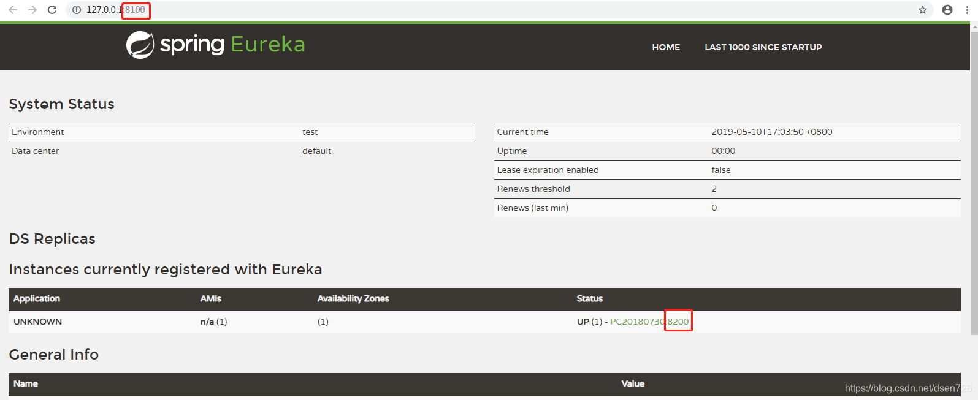978x400 pixels.
Task: Select the DS Replicas heading
Action: point(52,239)
